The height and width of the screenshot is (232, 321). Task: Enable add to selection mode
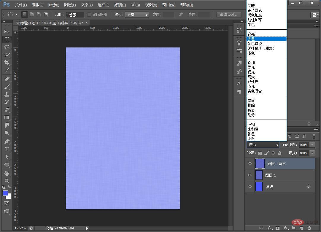31,14
